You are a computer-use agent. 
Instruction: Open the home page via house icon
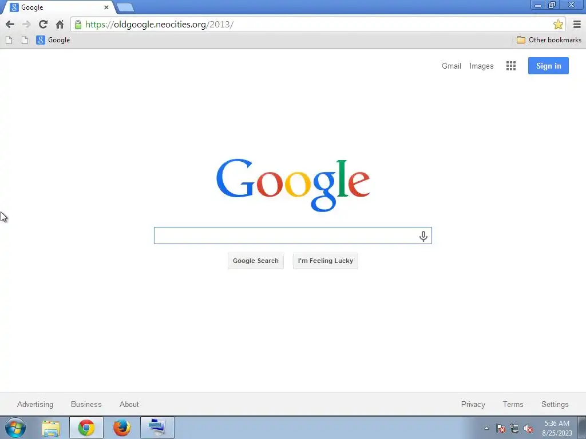click(60, 25)
